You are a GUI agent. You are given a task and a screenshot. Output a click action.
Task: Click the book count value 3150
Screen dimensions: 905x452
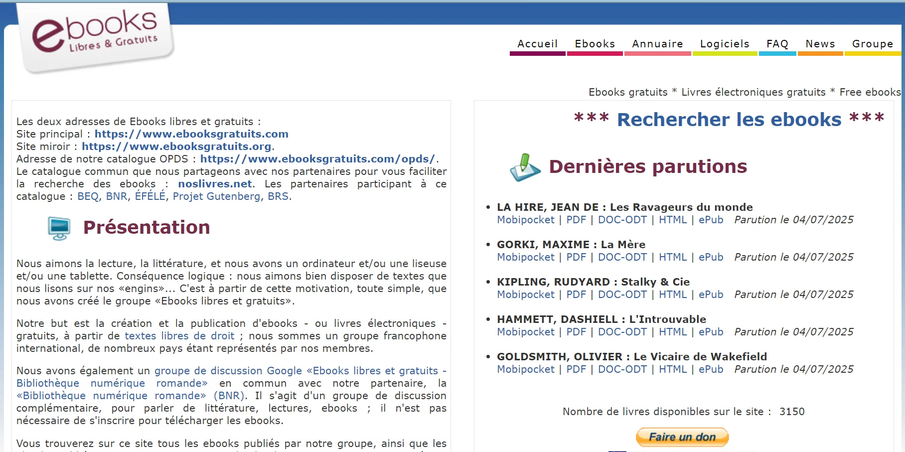tap(792, 412)
